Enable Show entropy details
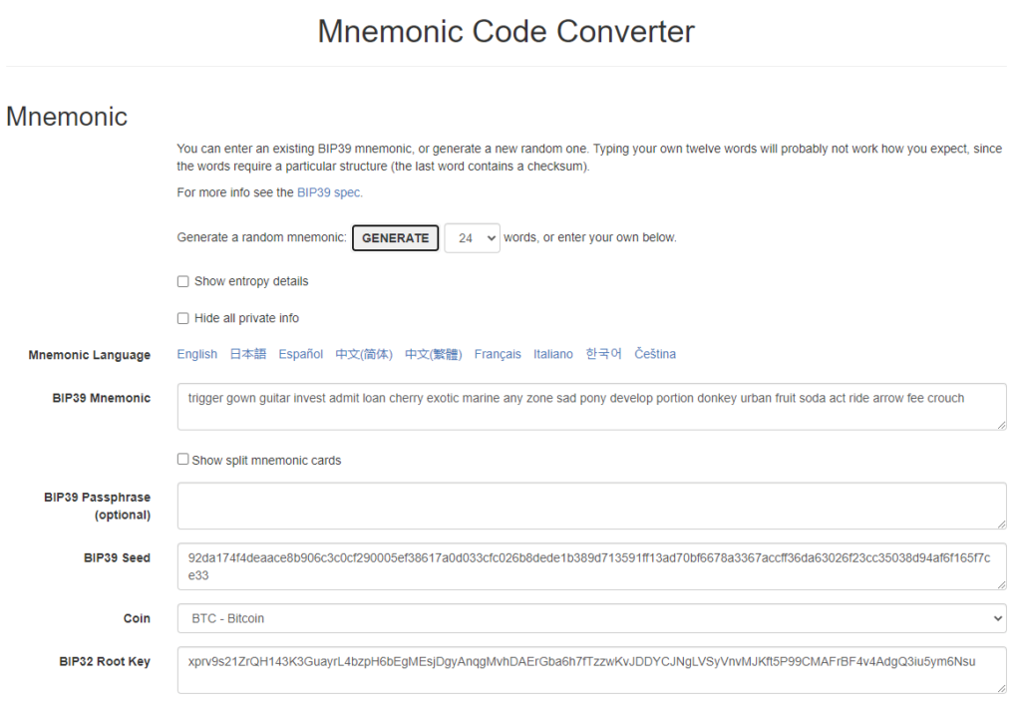The height and width of the screenshot is (707, 1021). click(183, 281)
